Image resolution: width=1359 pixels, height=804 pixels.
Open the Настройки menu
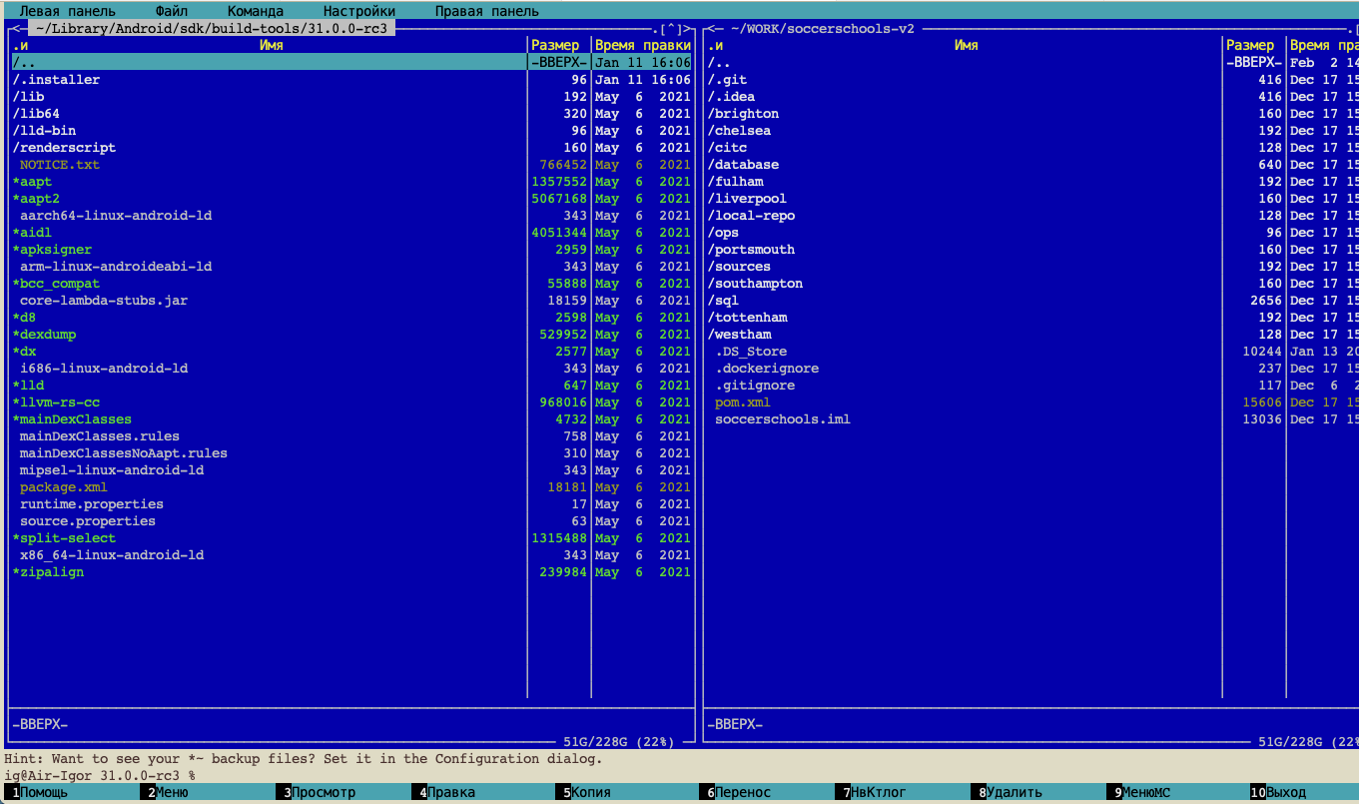pos(358,11)
